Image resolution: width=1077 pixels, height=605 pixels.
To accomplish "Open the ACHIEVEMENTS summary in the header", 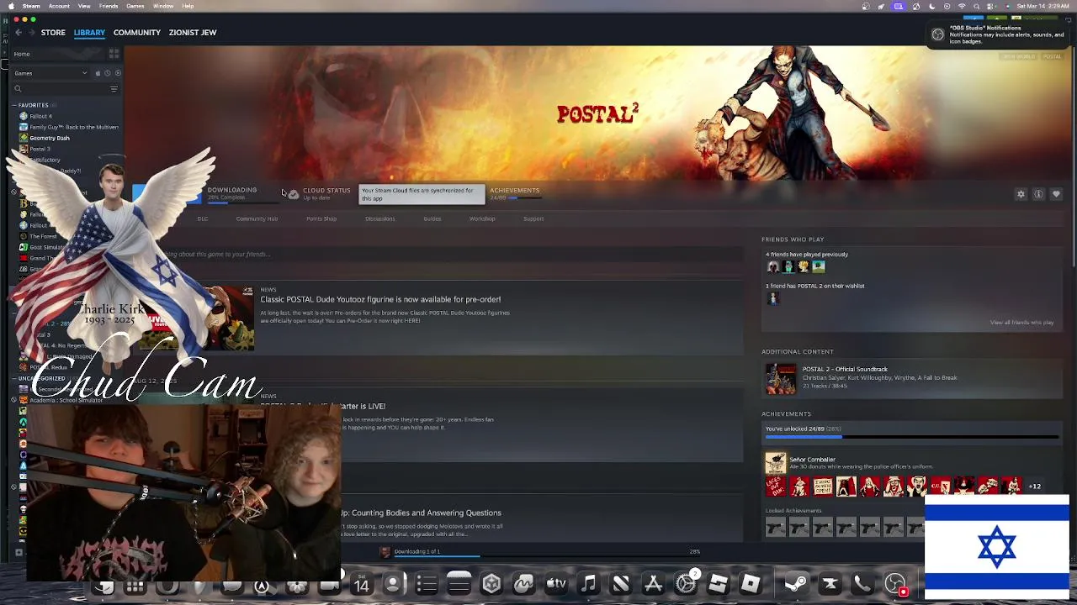I will [515, 193].
